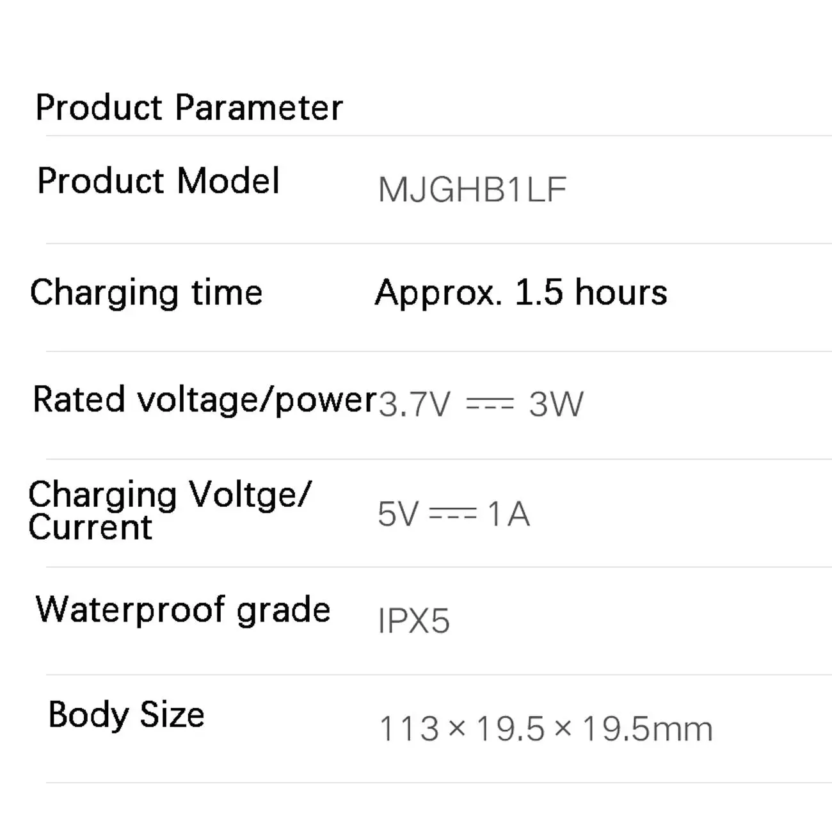Click the 113 length dimension
The height and width of the screenshot is (832, 832).
pos(410,729)
